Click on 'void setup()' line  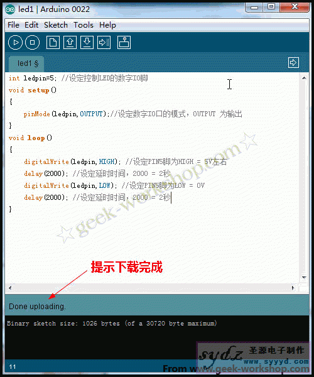pyautogui.click(x=33, y=90)
